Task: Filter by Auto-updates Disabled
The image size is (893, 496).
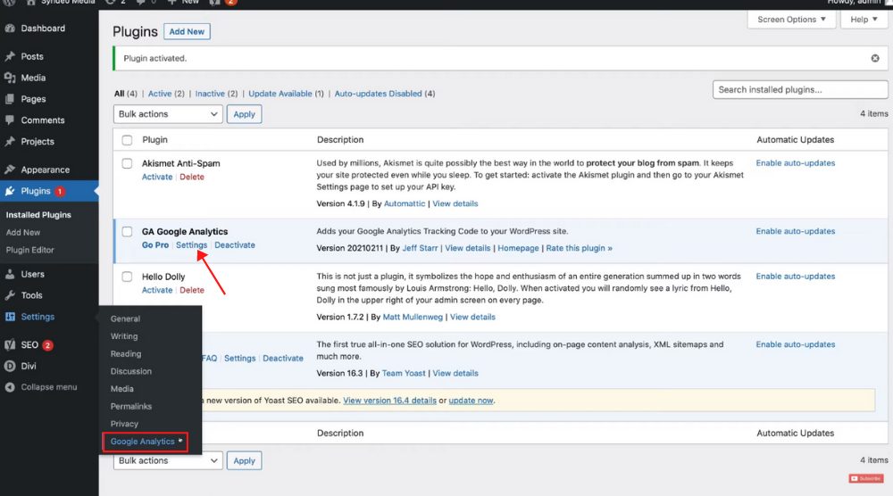Action: pos(378,94)
